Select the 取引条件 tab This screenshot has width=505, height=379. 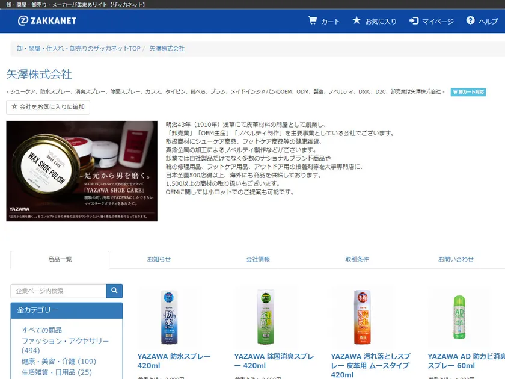357,259
